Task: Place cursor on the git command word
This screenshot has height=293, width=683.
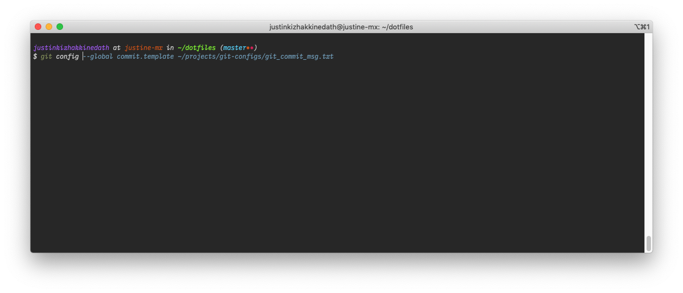Action: [x=46, y=57]
